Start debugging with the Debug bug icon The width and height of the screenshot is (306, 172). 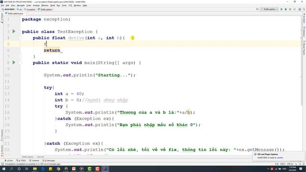coord(286,9)
